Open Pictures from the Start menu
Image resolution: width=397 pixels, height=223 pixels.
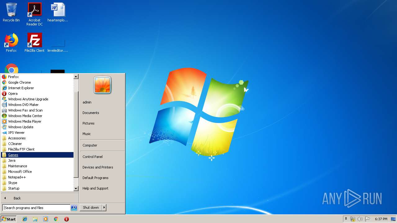point(102,123)
